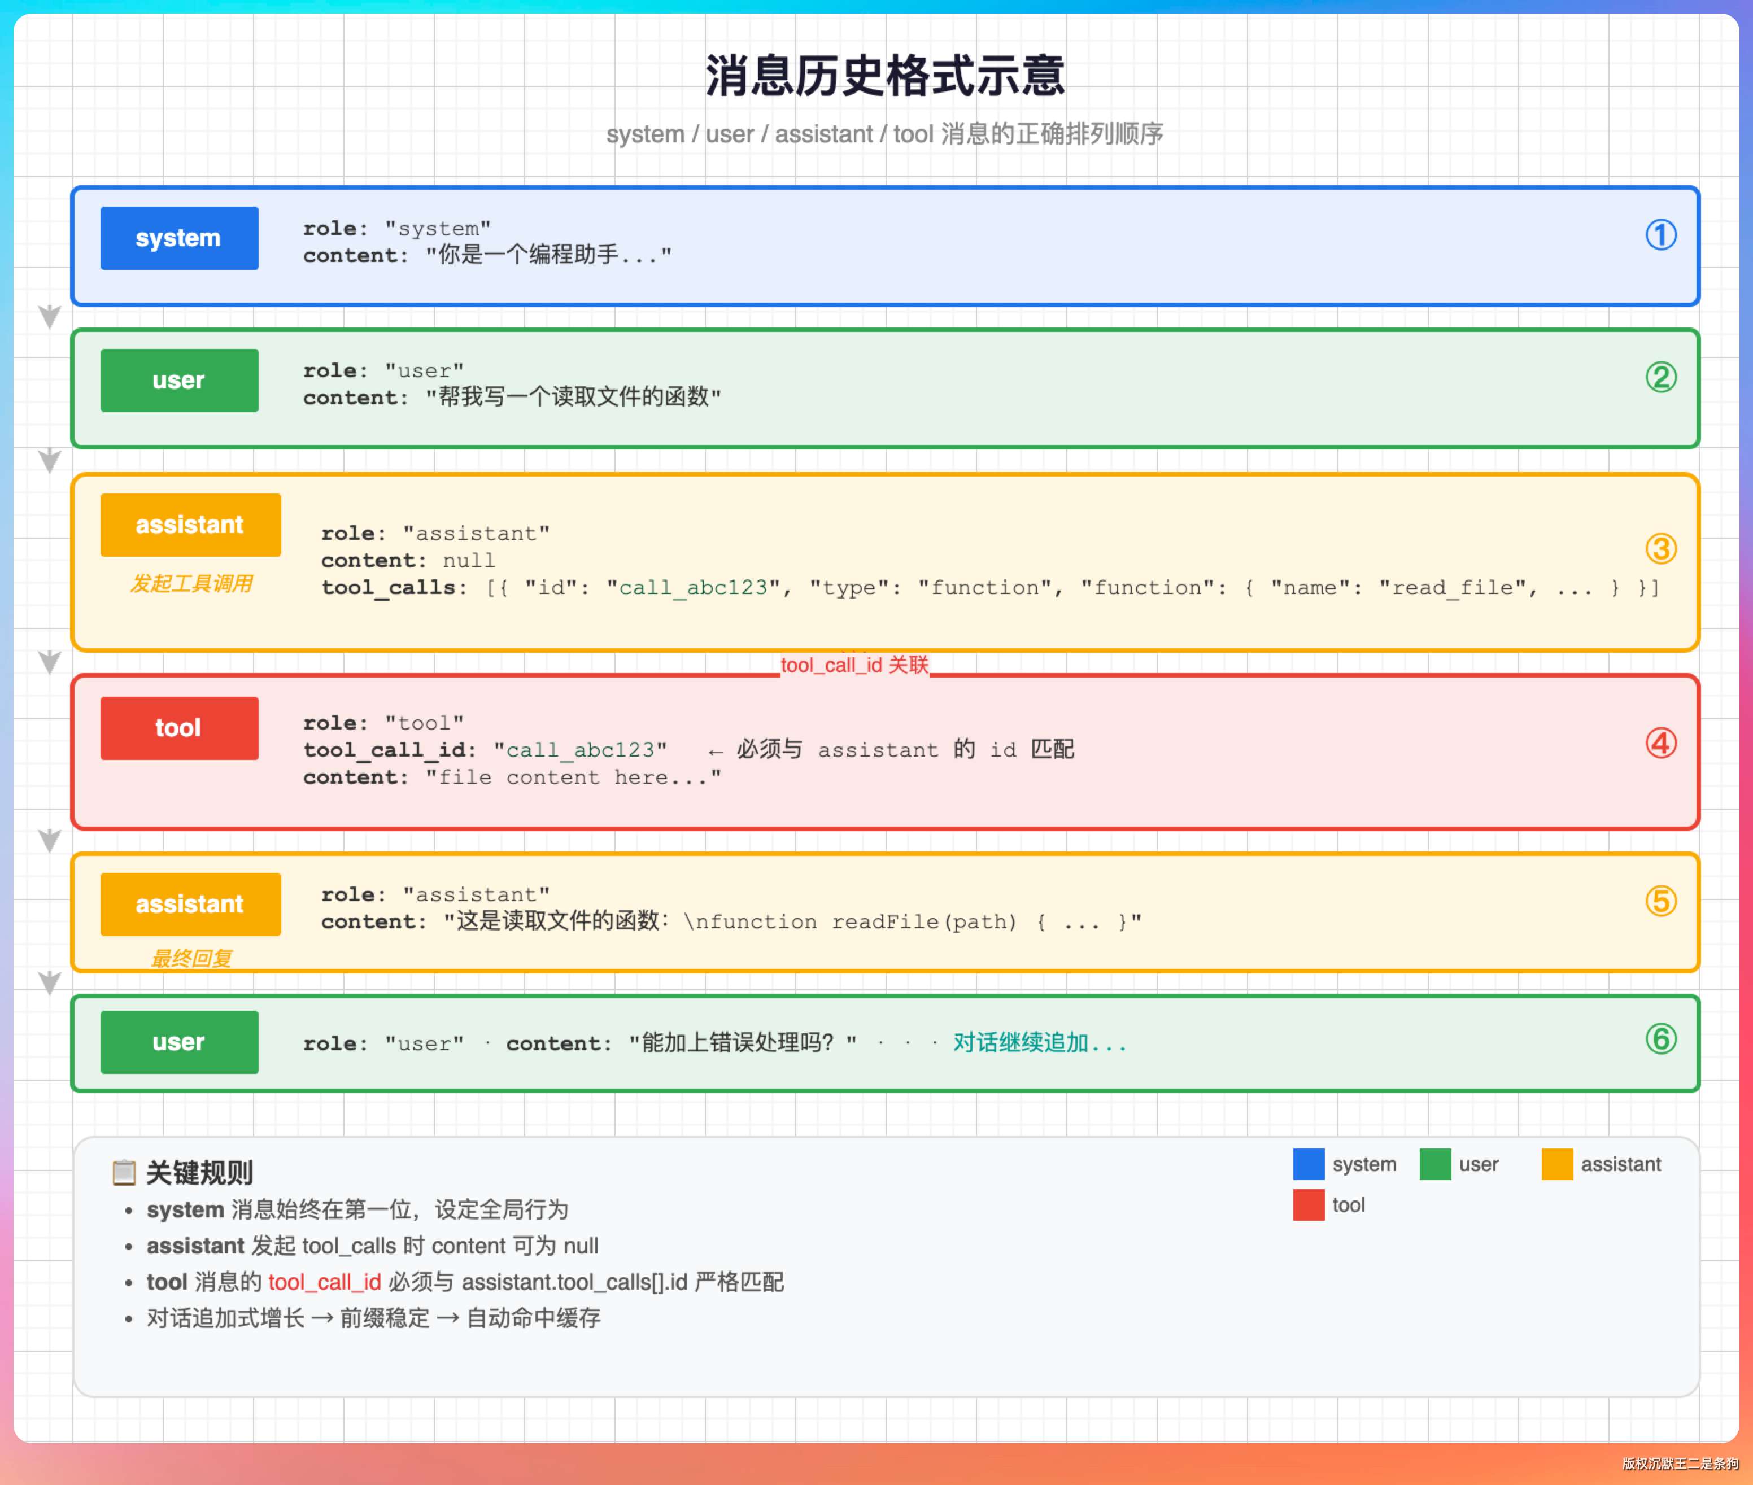Viewport: 1753px width, 1485px height.
Task: Pick the orange assistant legend swatch
Action: 1557,1164
